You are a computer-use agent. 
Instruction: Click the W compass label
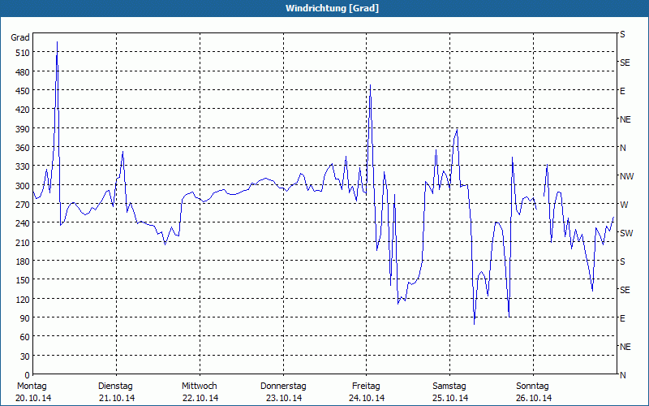tap(624, 205)
